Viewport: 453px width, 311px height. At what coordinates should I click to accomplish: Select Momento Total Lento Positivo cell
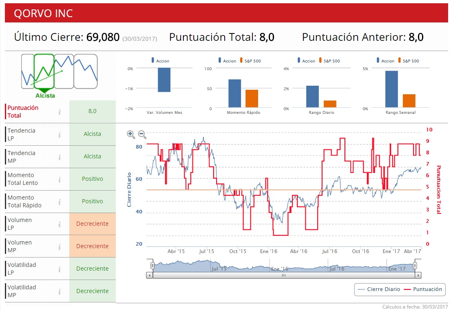pyautogui.click(x=93, y=179)
